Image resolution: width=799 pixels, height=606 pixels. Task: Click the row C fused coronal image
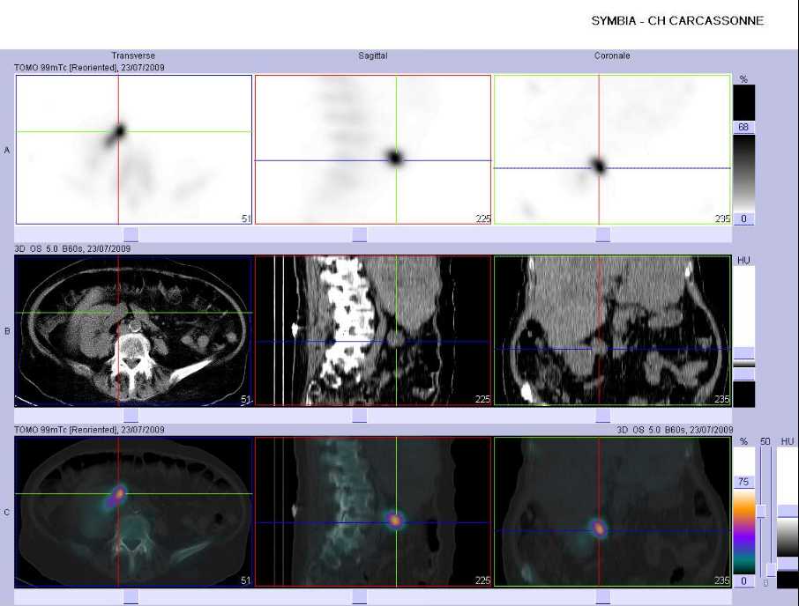pos(612,512)
